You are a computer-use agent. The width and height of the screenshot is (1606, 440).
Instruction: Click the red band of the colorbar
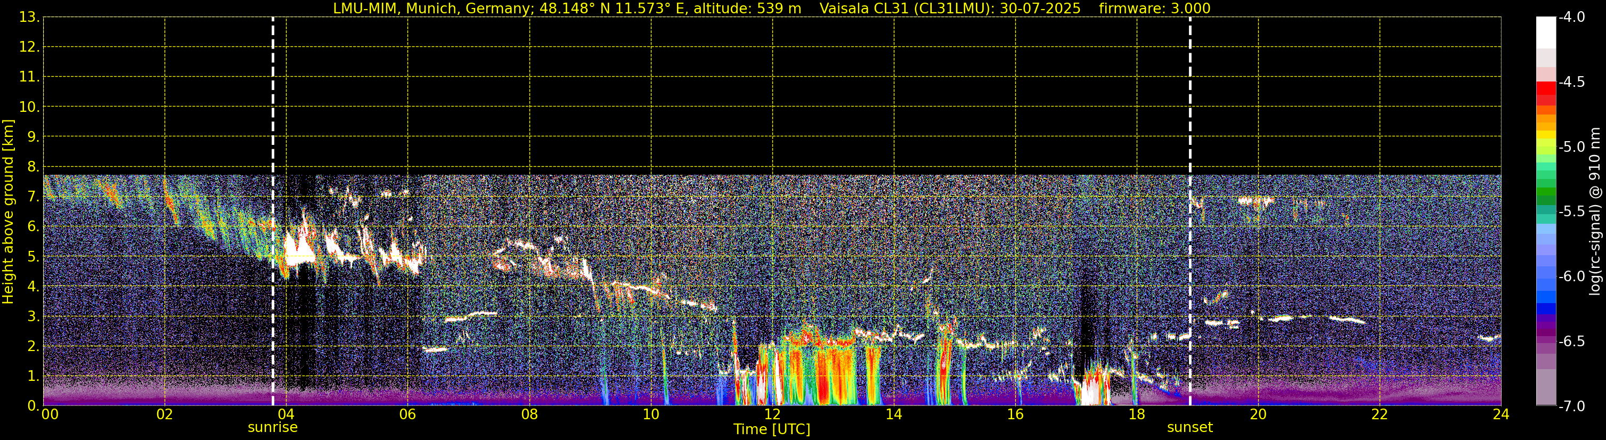(1546, 88)
